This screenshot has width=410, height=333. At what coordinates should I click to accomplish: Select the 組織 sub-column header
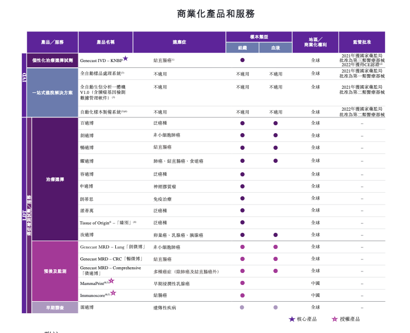click(x=242, y=47)
